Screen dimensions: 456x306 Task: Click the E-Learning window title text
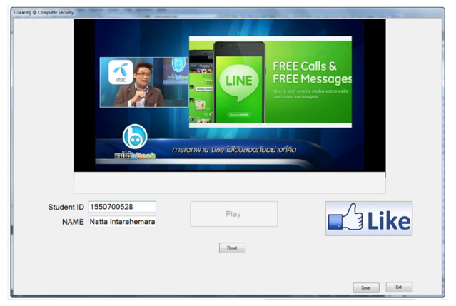44,13
